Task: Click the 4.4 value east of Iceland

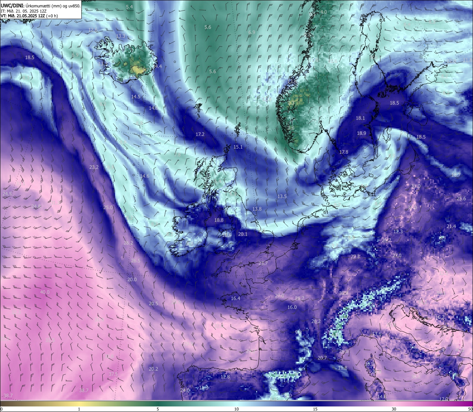Action: pyautogui.click(x=158, y=67)
